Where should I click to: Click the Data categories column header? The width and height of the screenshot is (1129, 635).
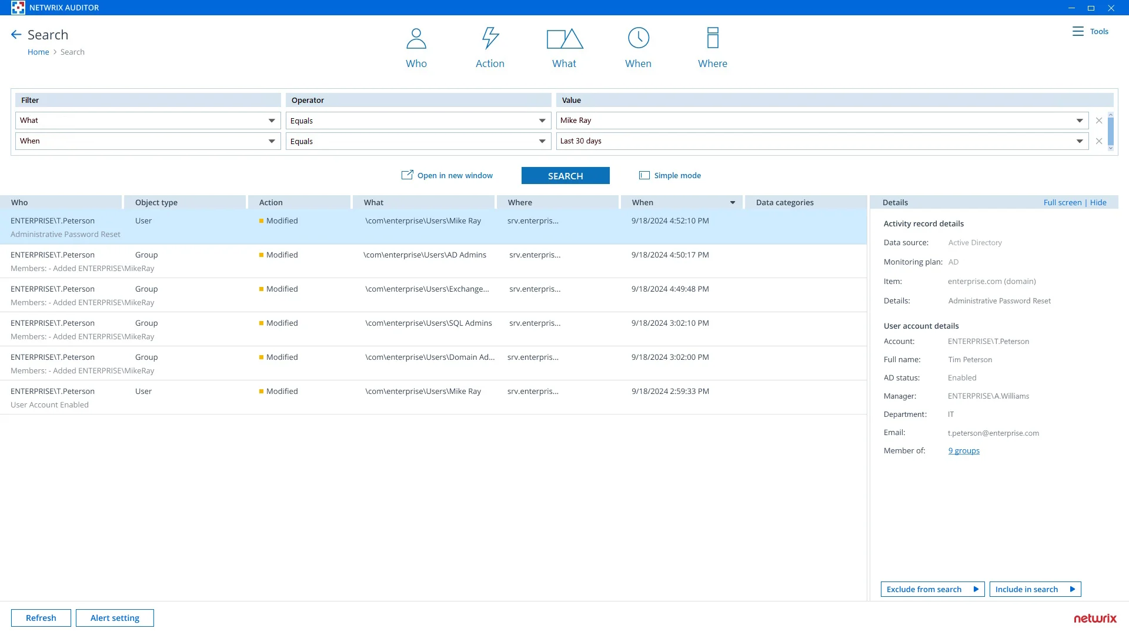806,202
